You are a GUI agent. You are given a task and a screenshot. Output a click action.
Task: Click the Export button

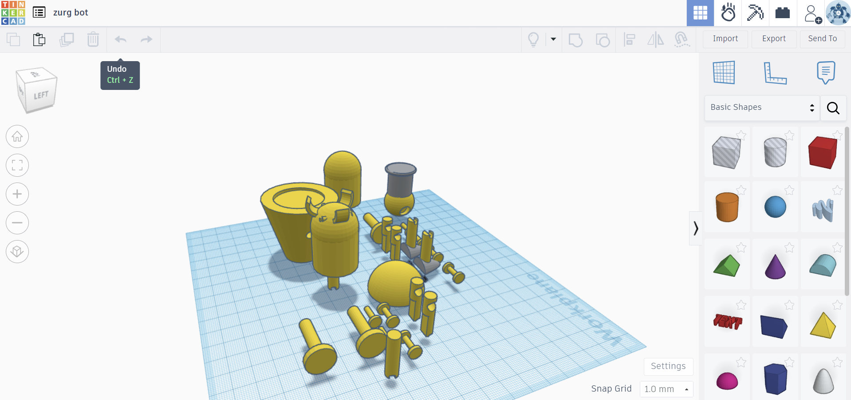[774, 39]
